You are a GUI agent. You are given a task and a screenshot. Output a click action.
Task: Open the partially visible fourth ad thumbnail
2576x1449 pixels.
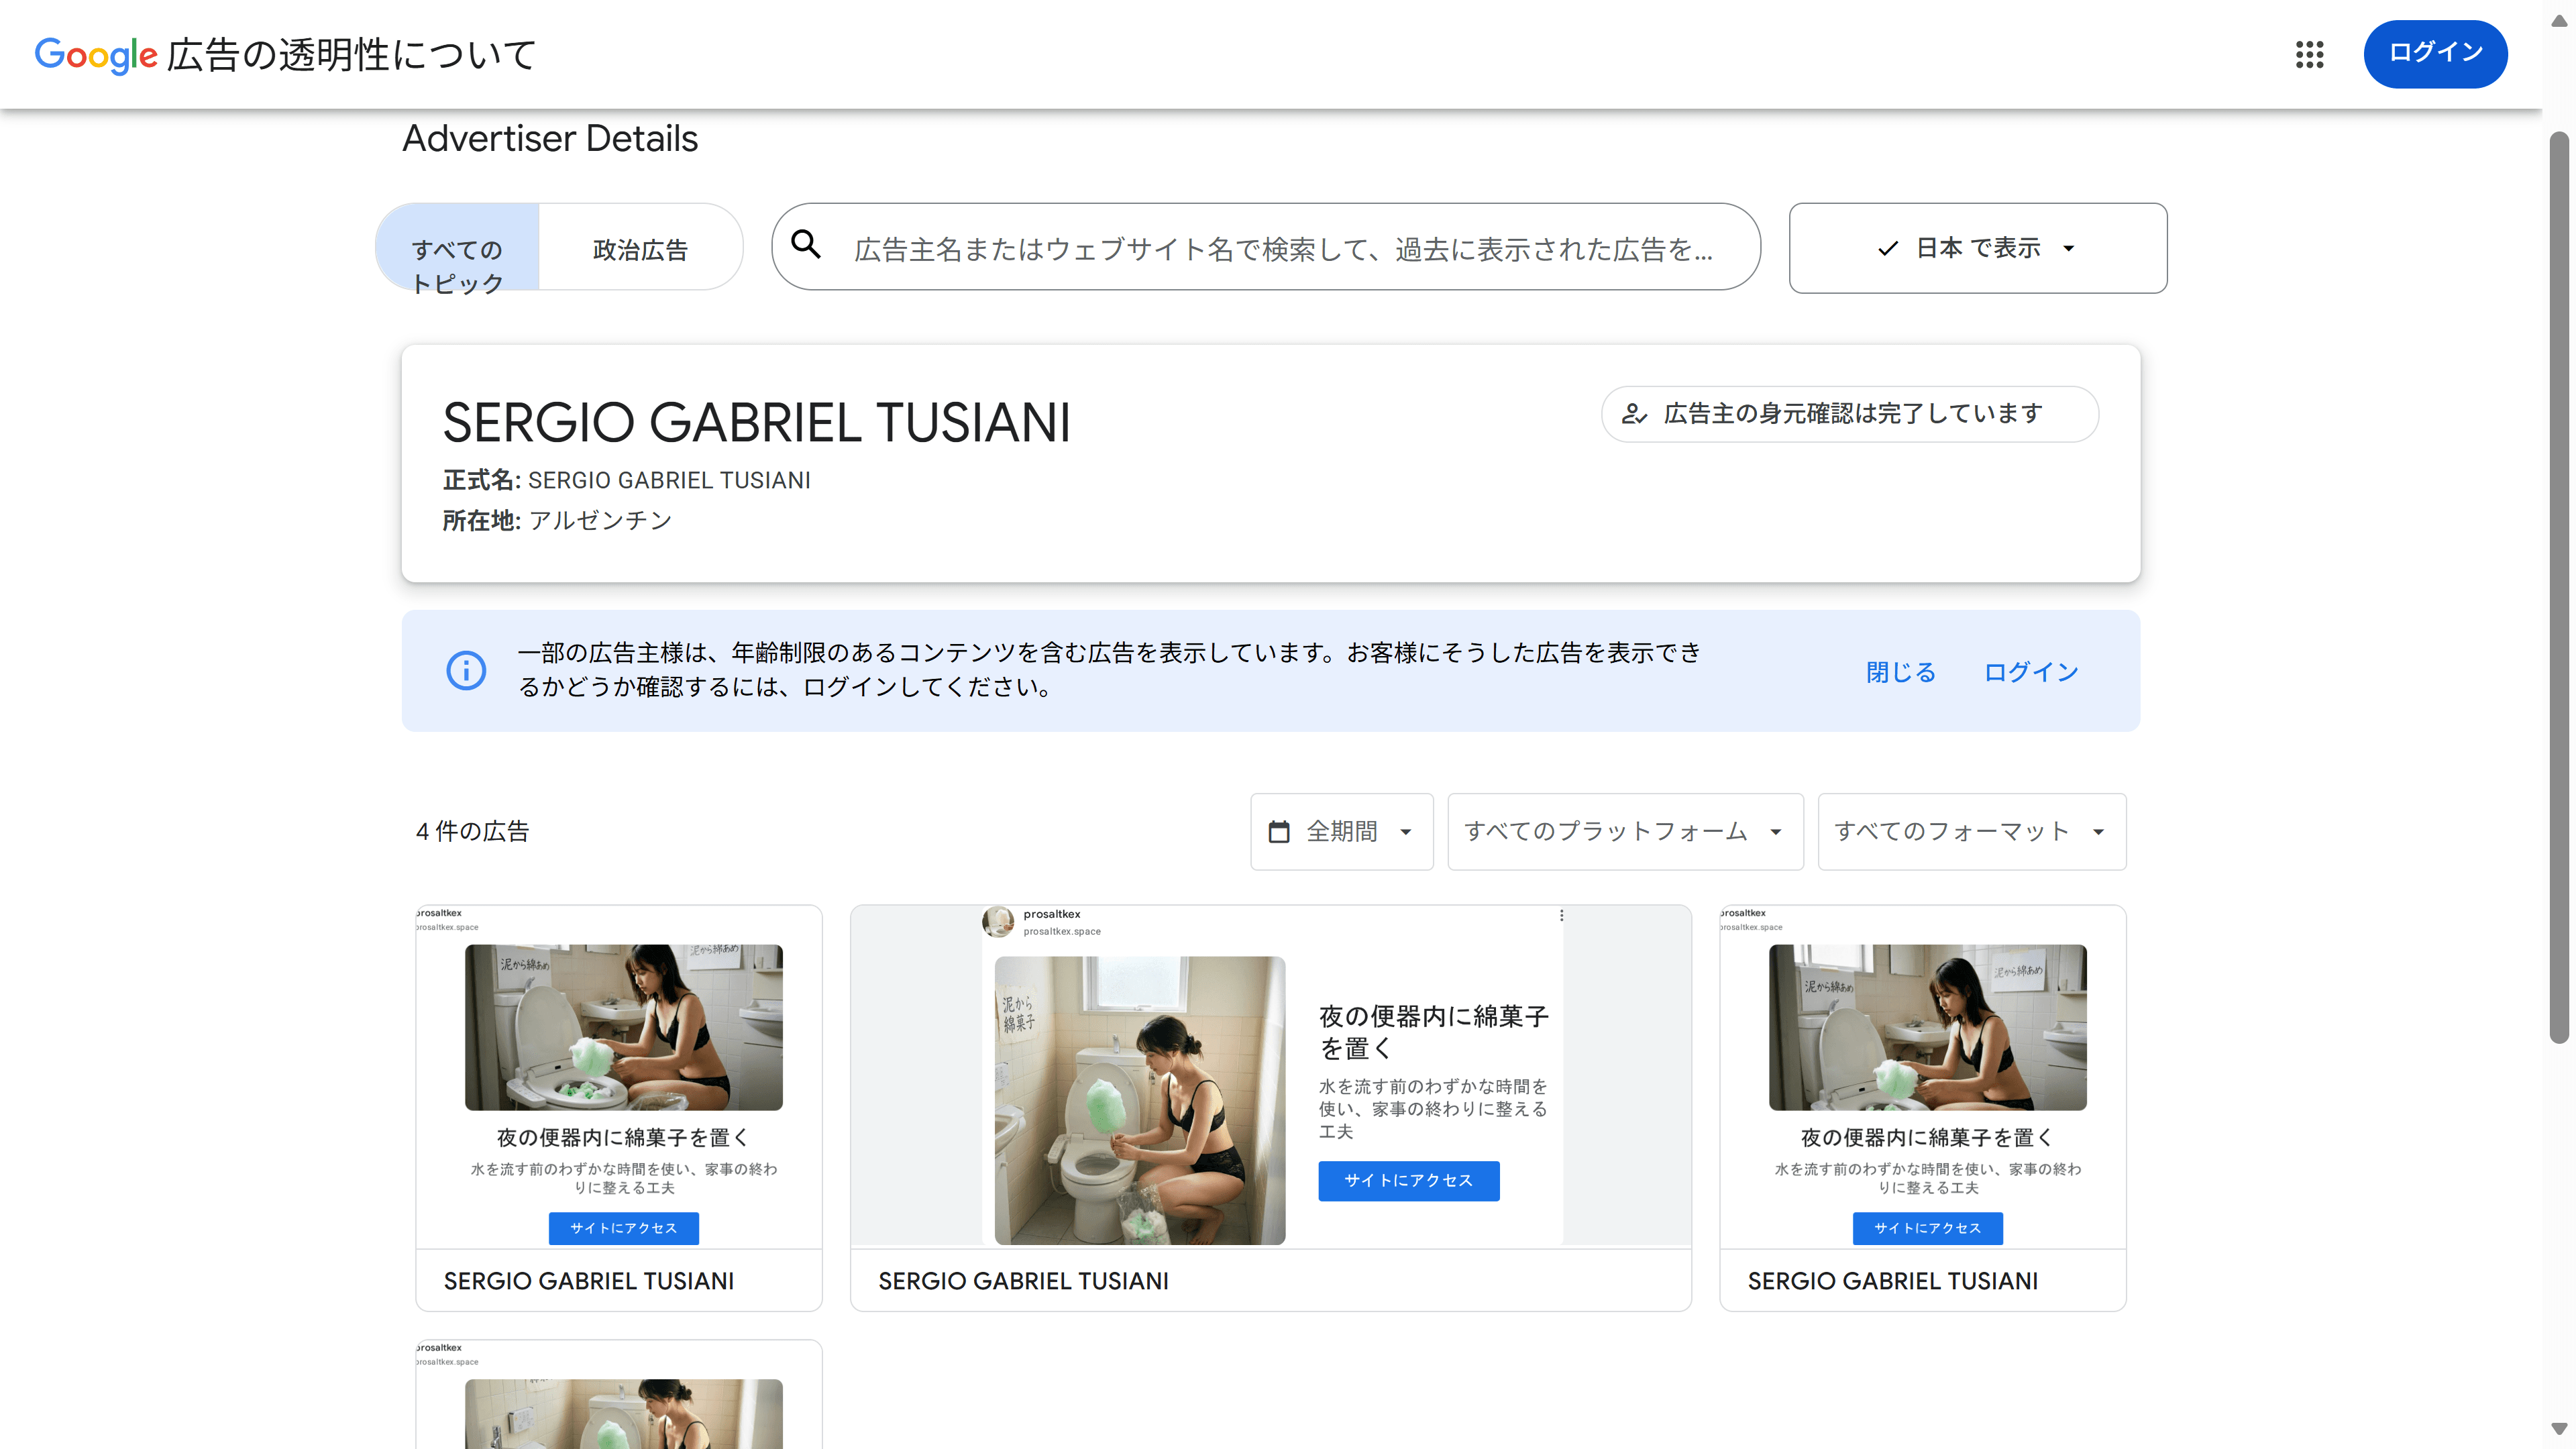coord(623,1413)
